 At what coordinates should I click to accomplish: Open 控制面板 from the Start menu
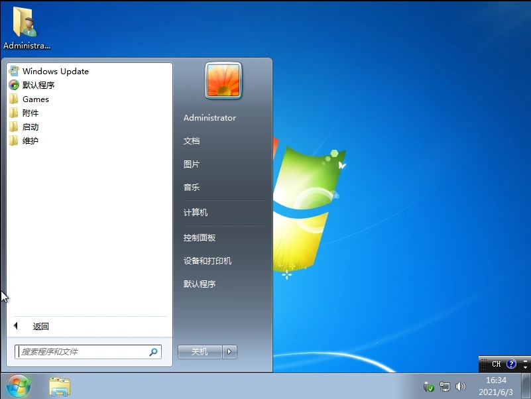[x=200, y=237]
